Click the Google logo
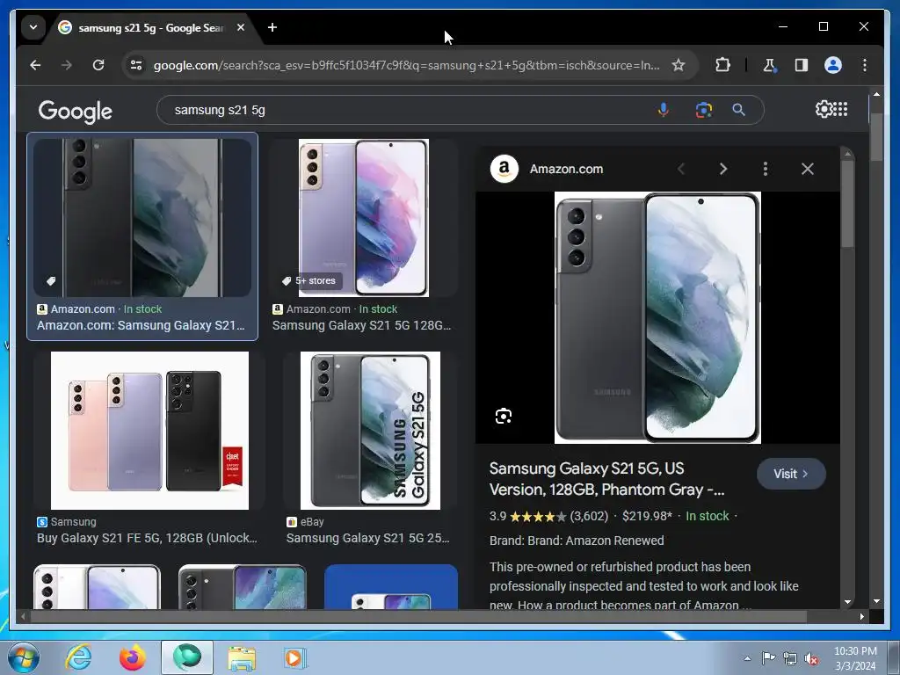 point(76,111)
